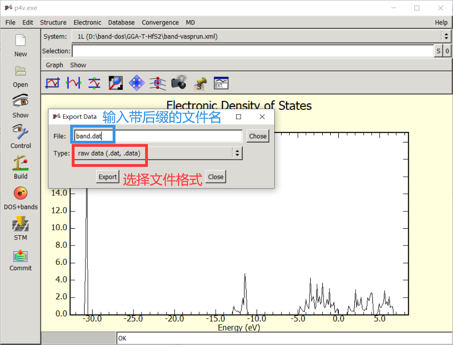
Task: Click the Export button
Action: pyautogui.click(x=107, y=177)
